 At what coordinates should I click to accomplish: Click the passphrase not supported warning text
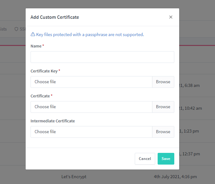(90, 35)
